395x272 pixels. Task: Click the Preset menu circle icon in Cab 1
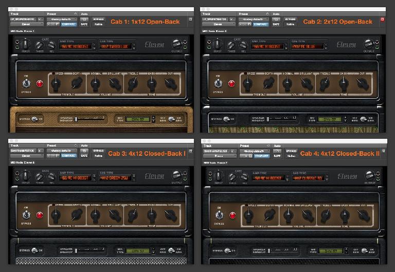(75, 14)
